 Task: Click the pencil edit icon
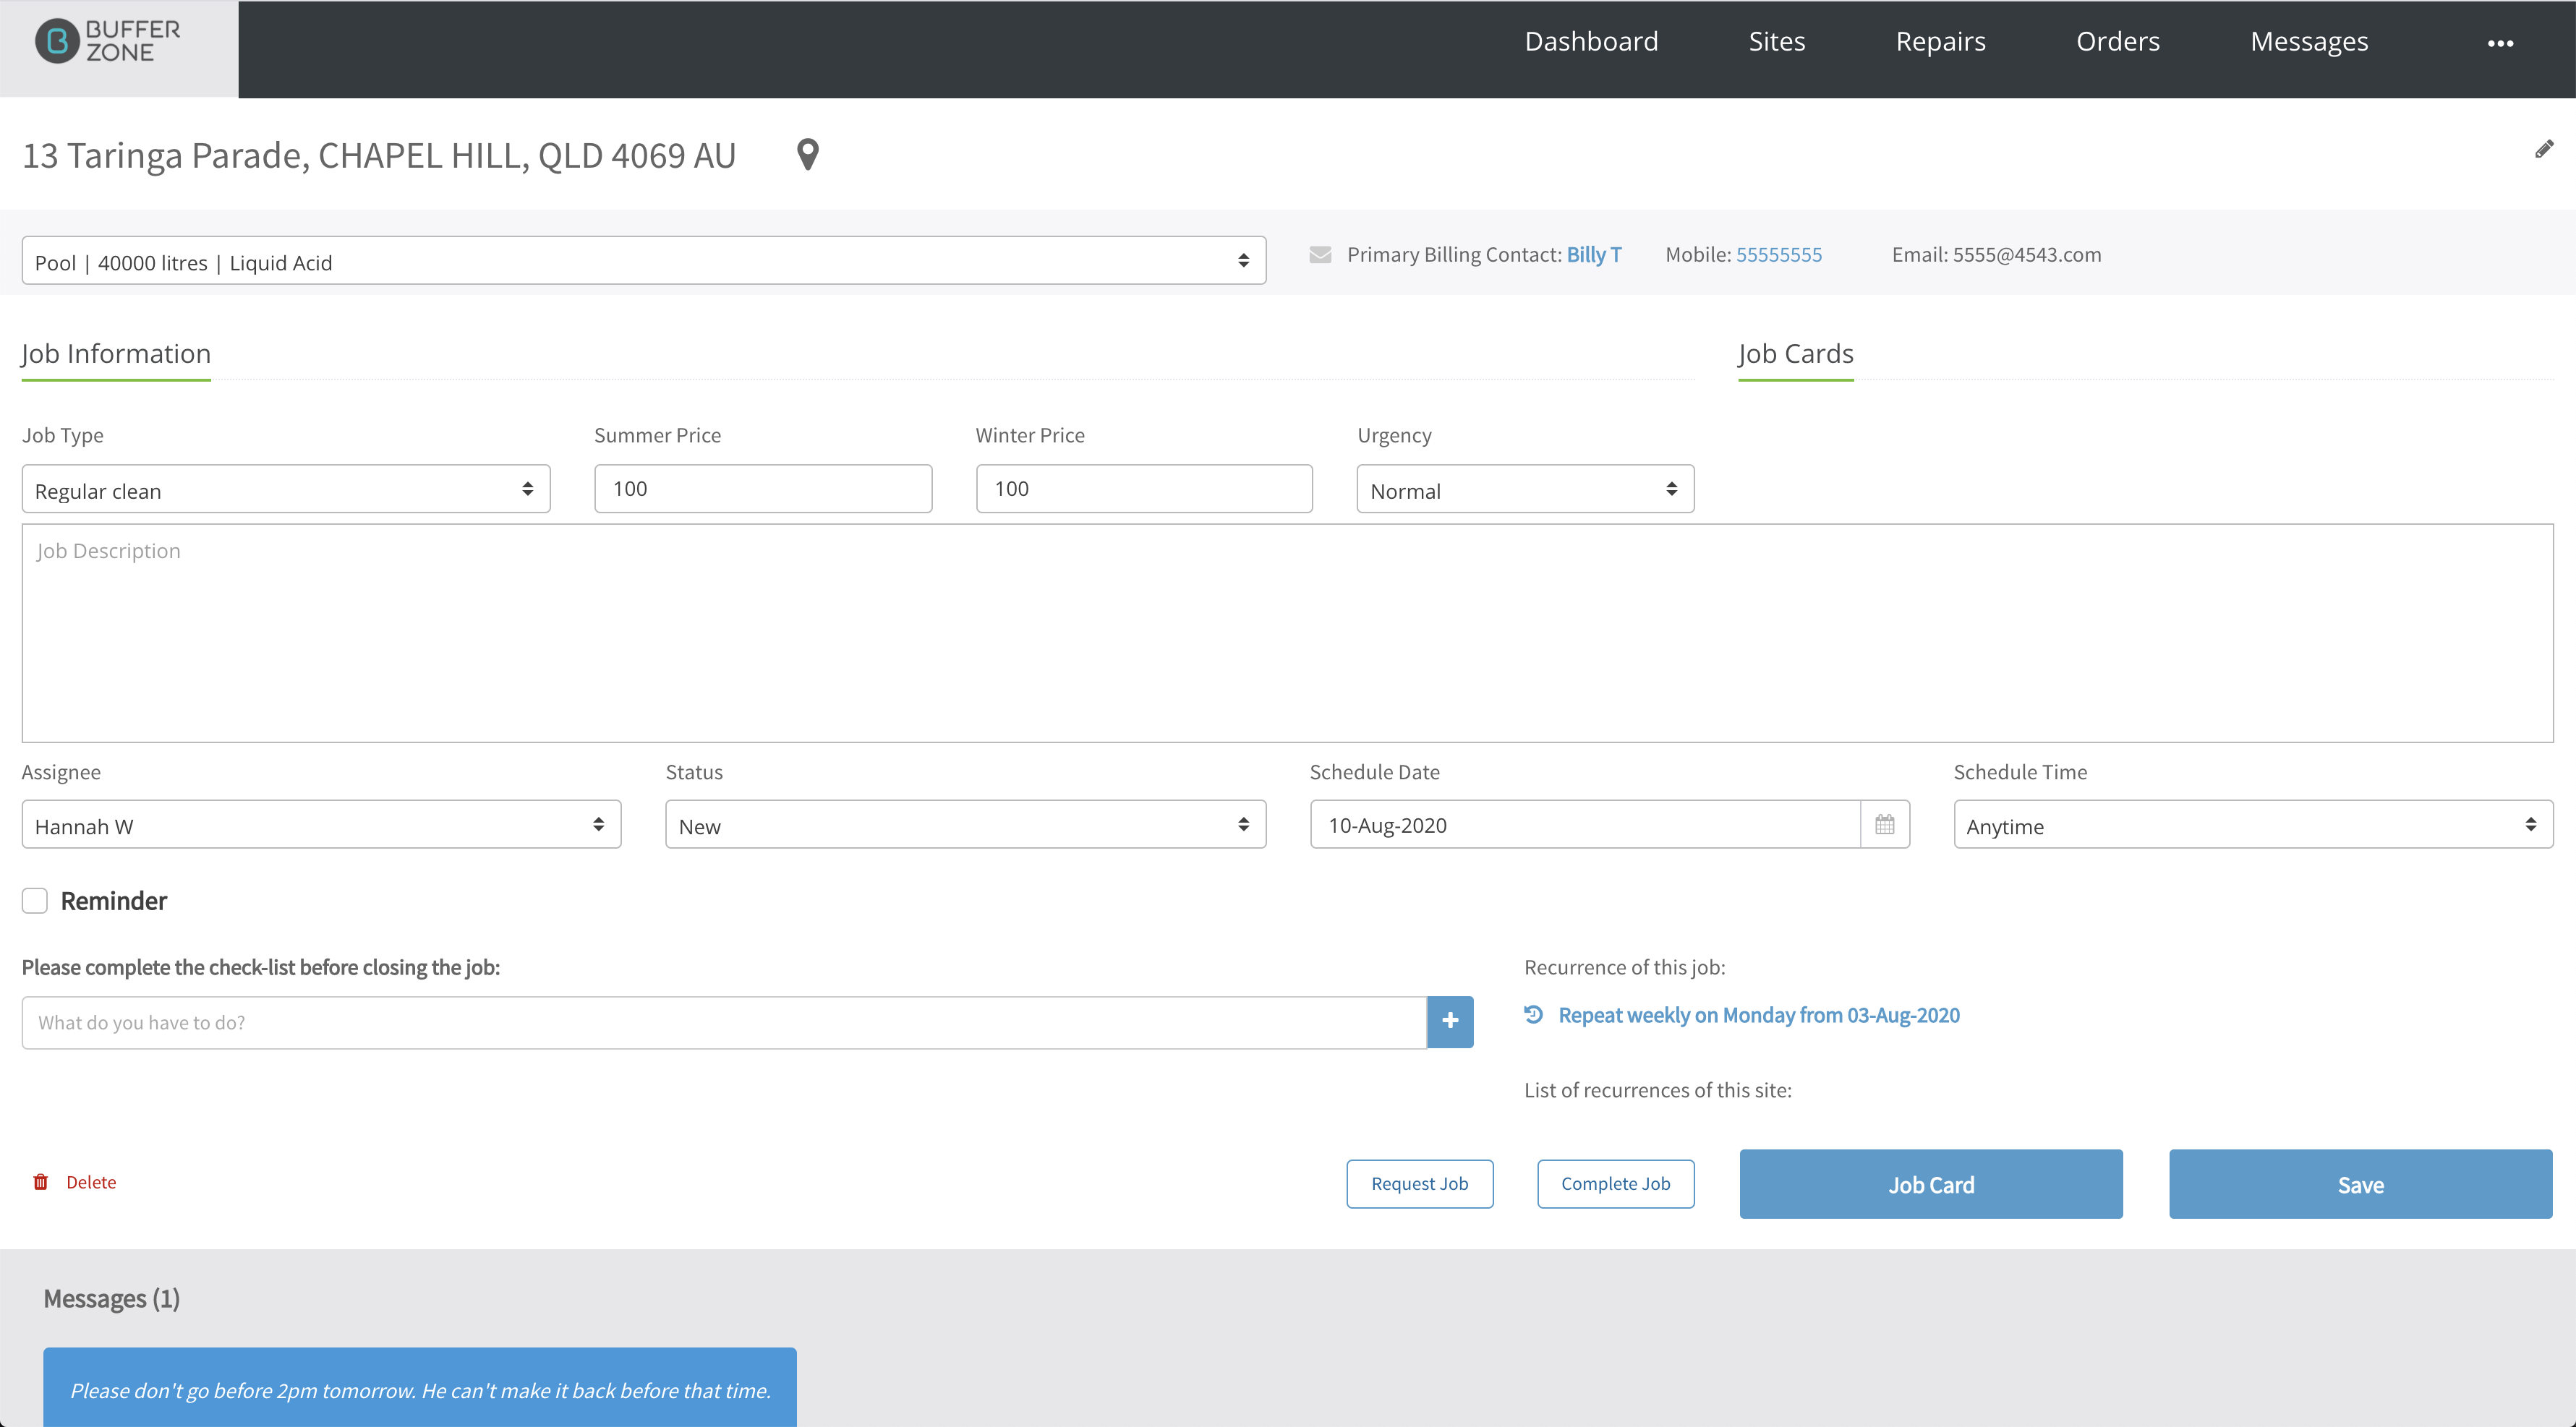(x=2544, y=150)
